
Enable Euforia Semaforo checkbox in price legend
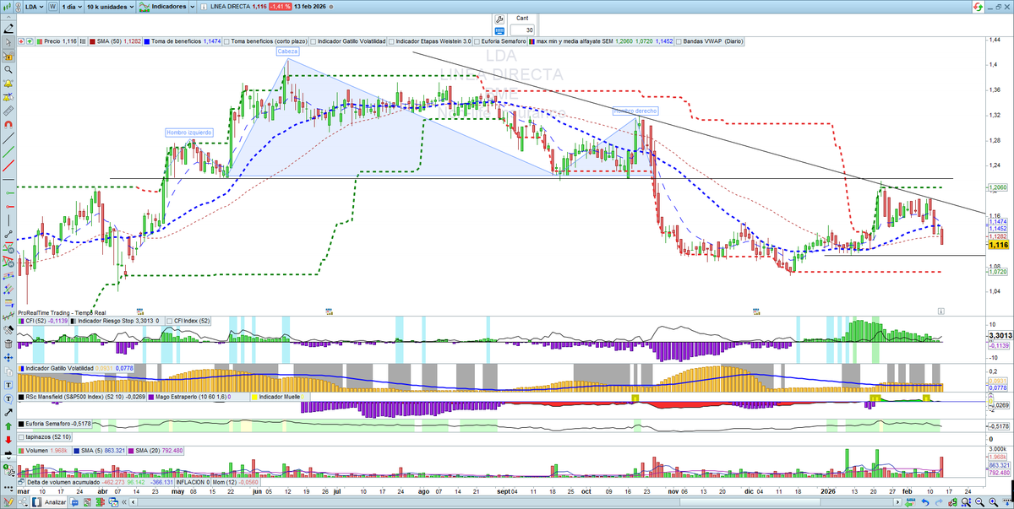[x=477, y=41]
